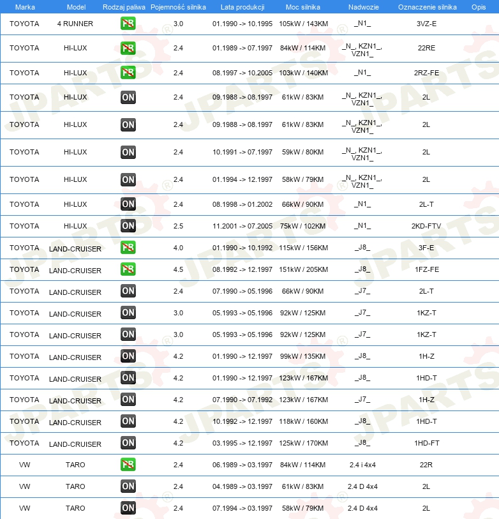Click the PB fuel icon for the HI-LUX 22RE
This screenshot has width=499, height=519.
pyautogui.click(x=128, y=49)
